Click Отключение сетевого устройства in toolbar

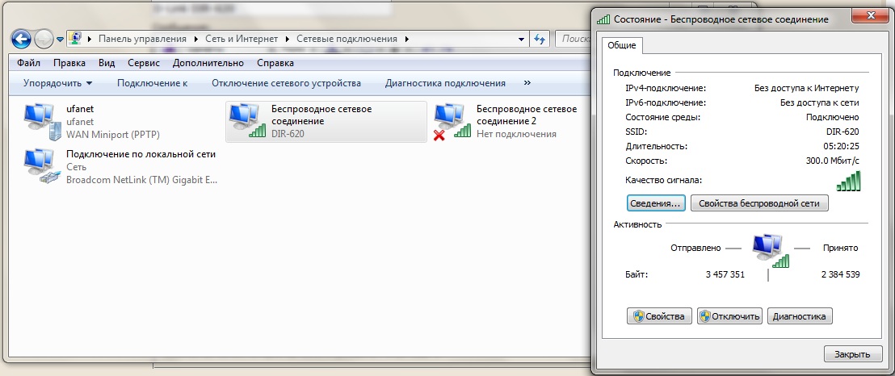[x=286, y=83]
